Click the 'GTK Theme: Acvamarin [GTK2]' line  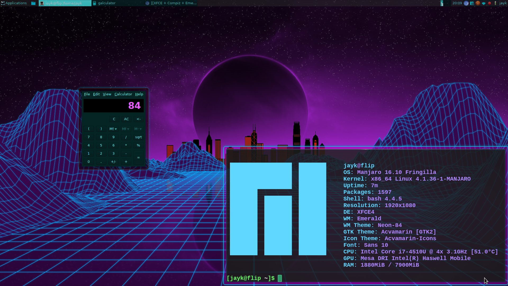(390, 232)
